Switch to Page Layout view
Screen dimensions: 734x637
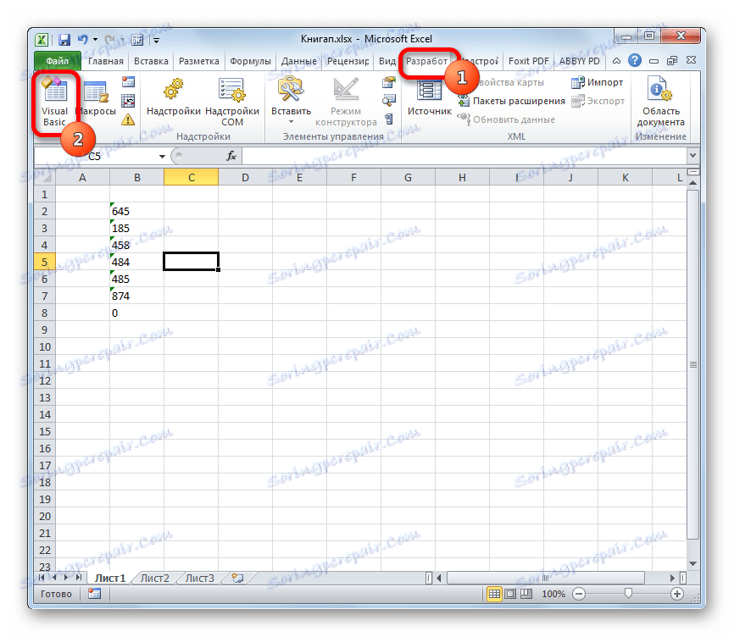coord(510,594)
